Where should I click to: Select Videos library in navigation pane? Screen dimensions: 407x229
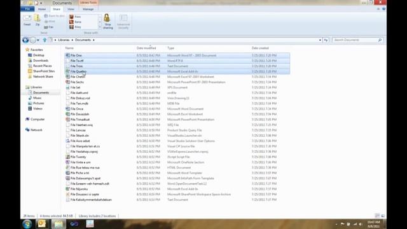point(38,109)
